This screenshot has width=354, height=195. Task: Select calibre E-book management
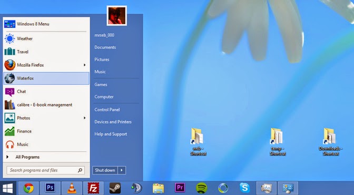pyautogui.click(x=46, y=105)
